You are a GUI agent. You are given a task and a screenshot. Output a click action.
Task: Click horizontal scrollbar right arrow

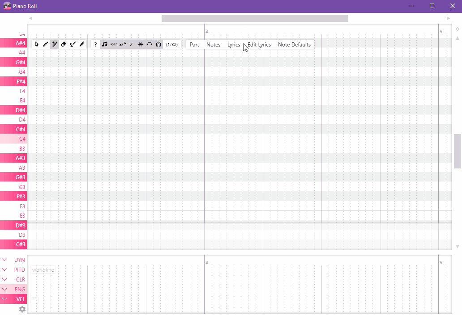pyautogui.click(x=448, y=18)
